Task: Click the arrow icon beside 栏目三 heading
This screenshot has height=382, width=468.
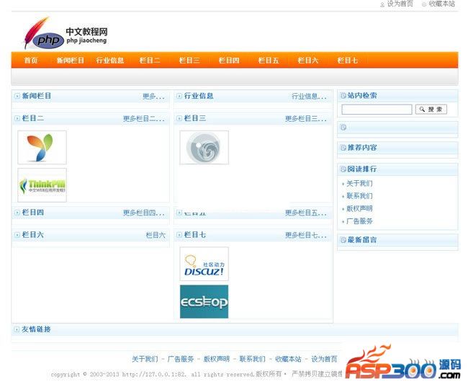Action: 179,118
